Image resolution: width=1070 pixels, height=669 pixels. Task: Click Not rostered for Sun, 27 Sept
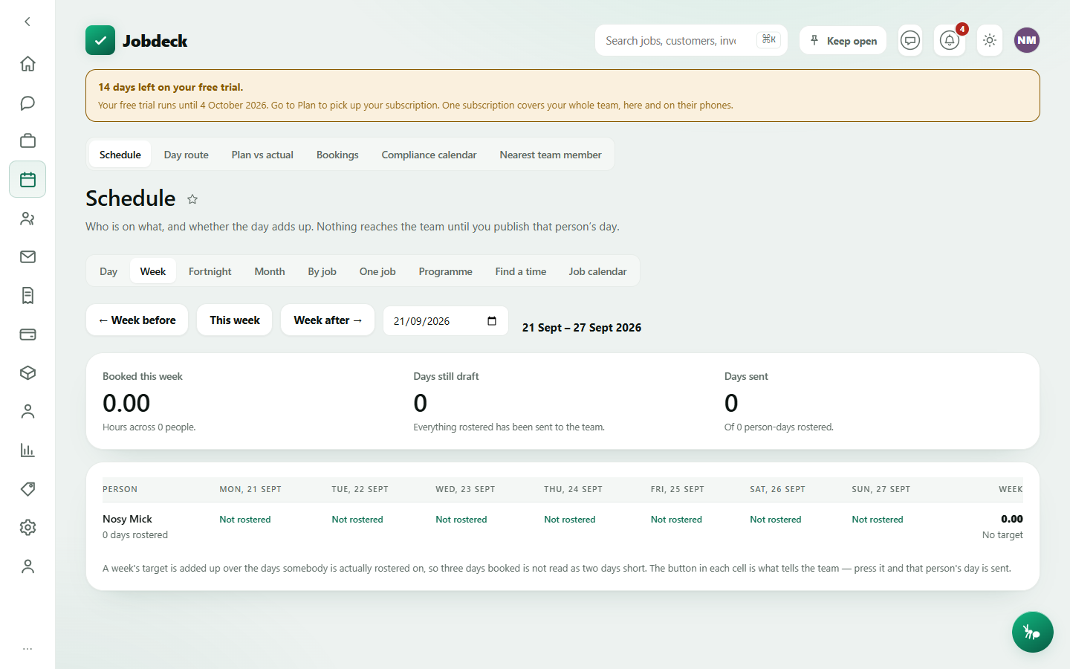click(x=878, y=520)
